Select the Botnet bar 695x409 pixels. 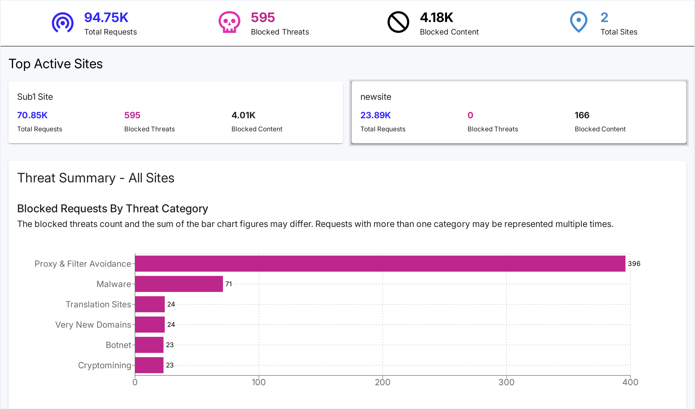coord(149,345)
